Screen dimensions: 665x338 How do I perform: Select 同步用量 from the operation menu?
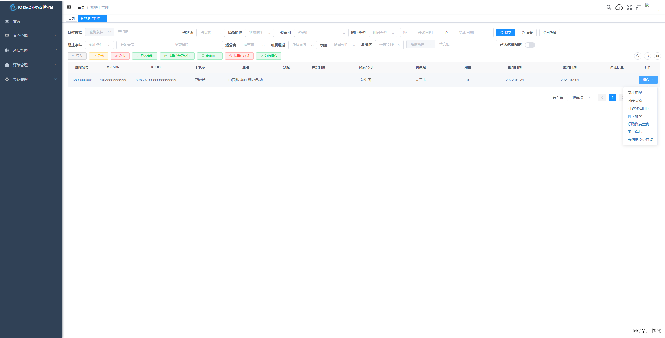tap(635, 93)
